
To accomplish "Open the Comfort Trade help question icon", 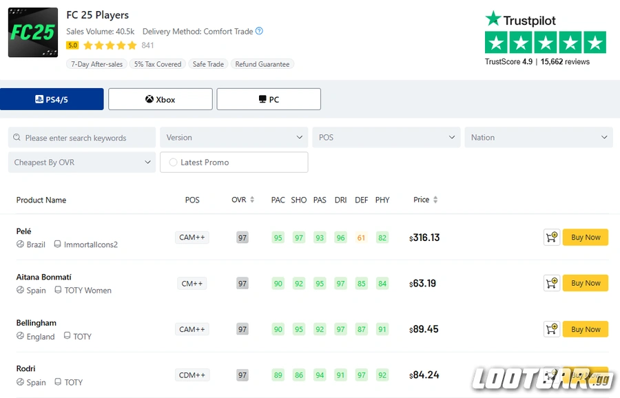I will [x=259, y=31].
